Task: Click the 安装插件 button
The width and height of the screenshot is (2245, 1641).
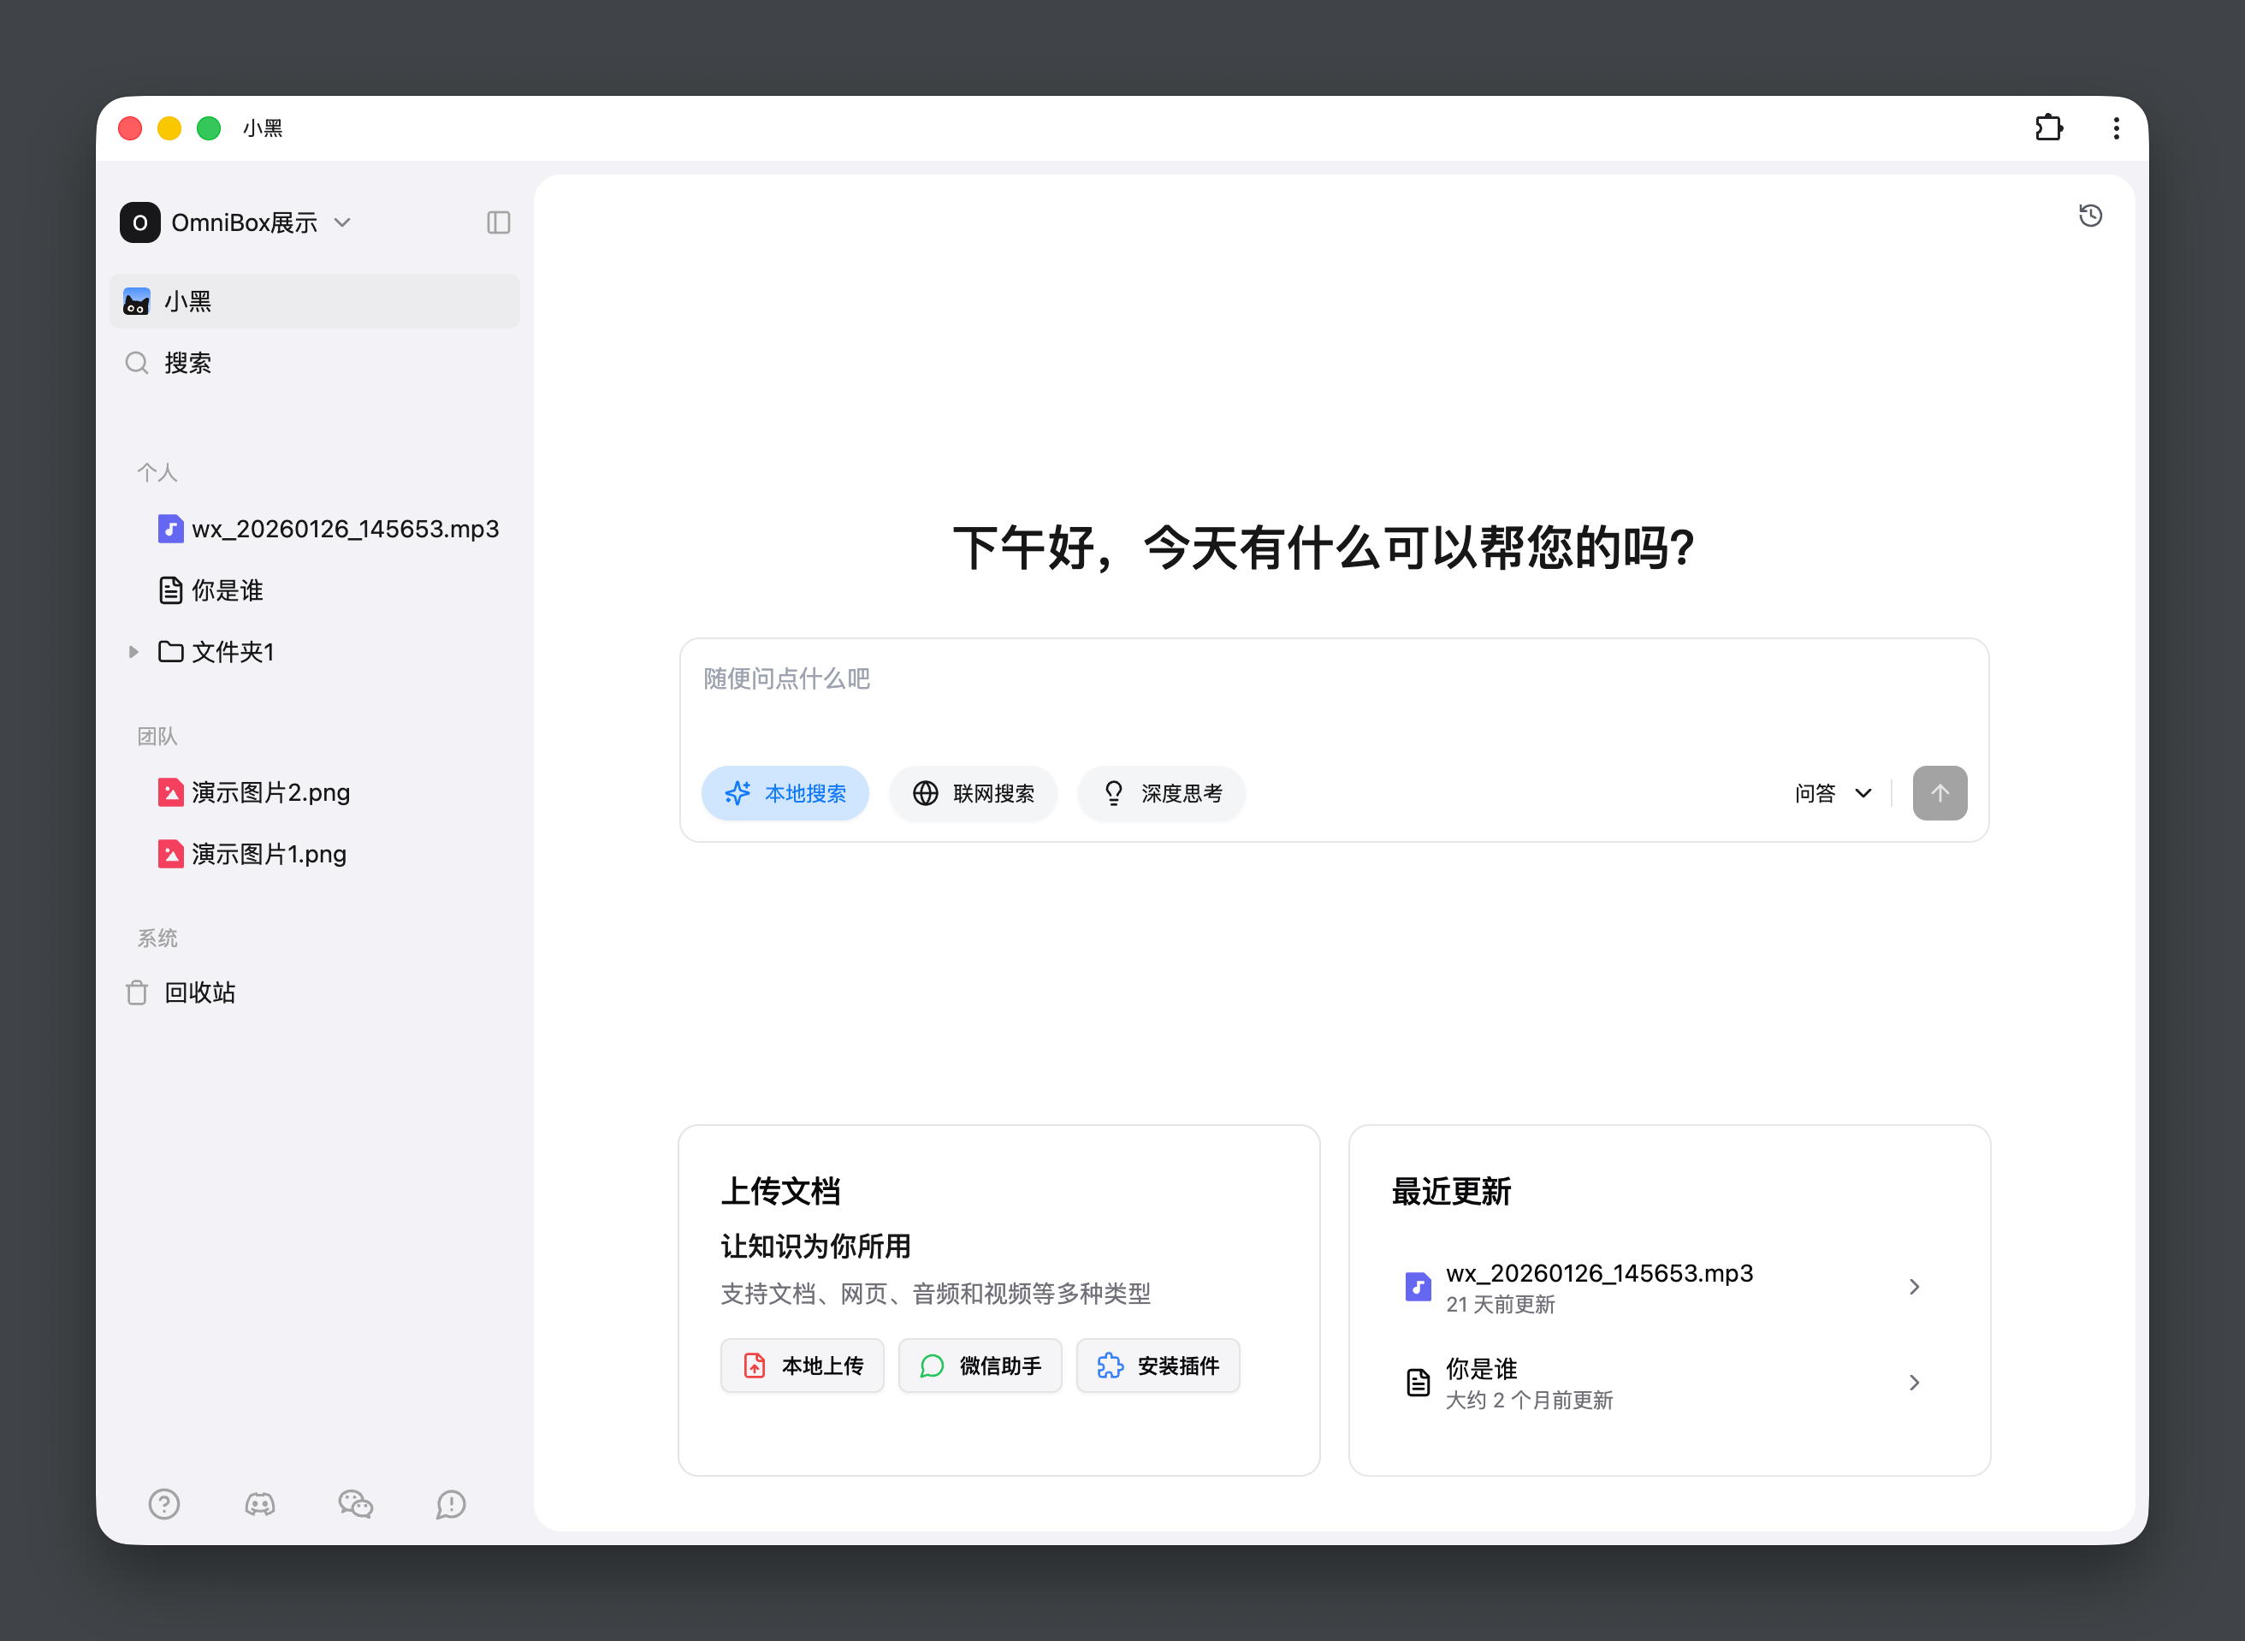Action: [x=1158, y=1366]
